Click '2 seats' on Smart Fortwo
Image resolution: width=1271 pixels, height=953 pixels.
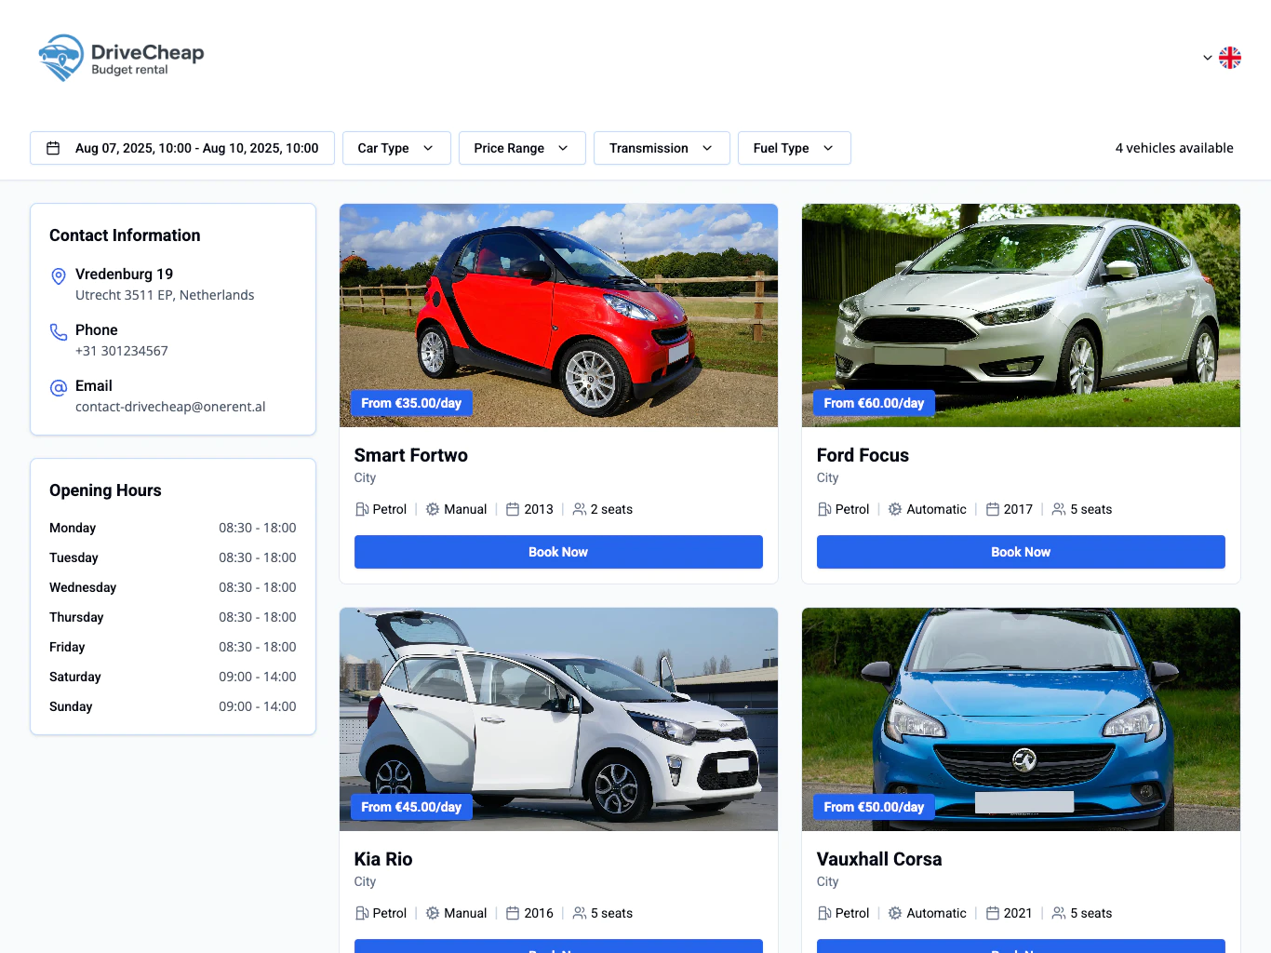pos(611,509)
